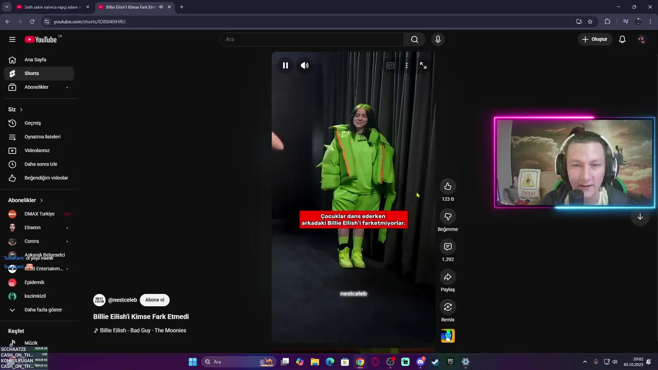Click the Ara search field
The width and height of the screenshot is (658, 370).
(x=312, y=40)
